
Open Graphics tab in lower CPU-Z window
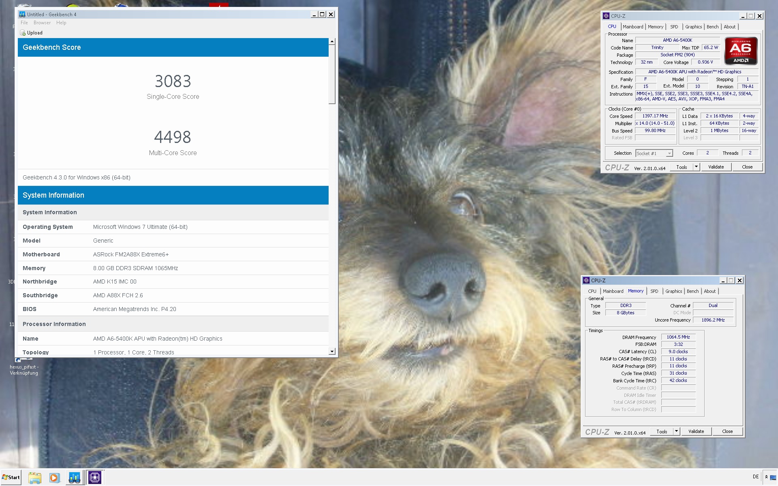click(673, 291)
